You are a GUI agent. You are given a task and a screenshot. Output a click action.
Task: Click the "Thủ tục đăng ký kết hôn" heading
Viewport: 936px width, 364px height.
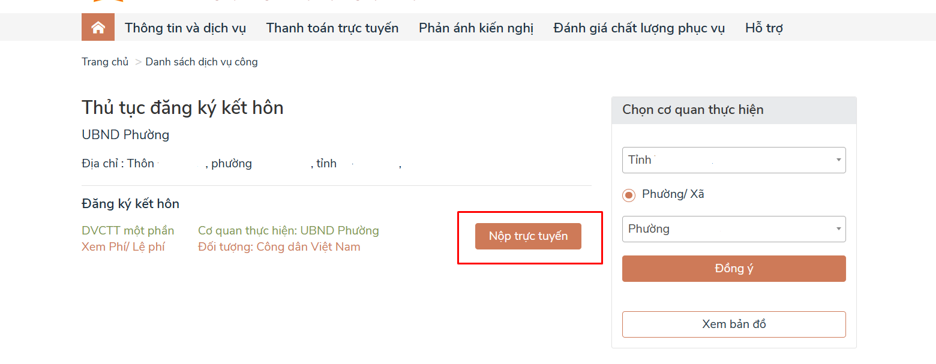(182, 107)
